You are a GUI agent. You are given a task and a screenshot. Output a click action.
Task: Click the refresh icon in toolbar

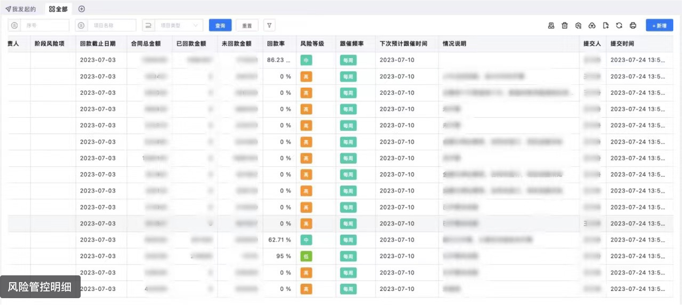[x=619, y=25]
